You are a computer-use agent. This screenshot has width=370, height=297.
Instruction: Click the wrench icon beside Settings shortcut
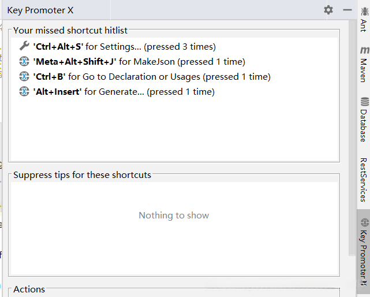tap(24, 46)
